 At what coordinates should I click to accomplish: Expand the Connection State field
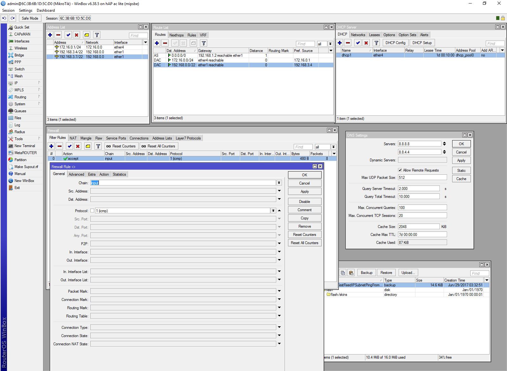(x=279, y=335)
